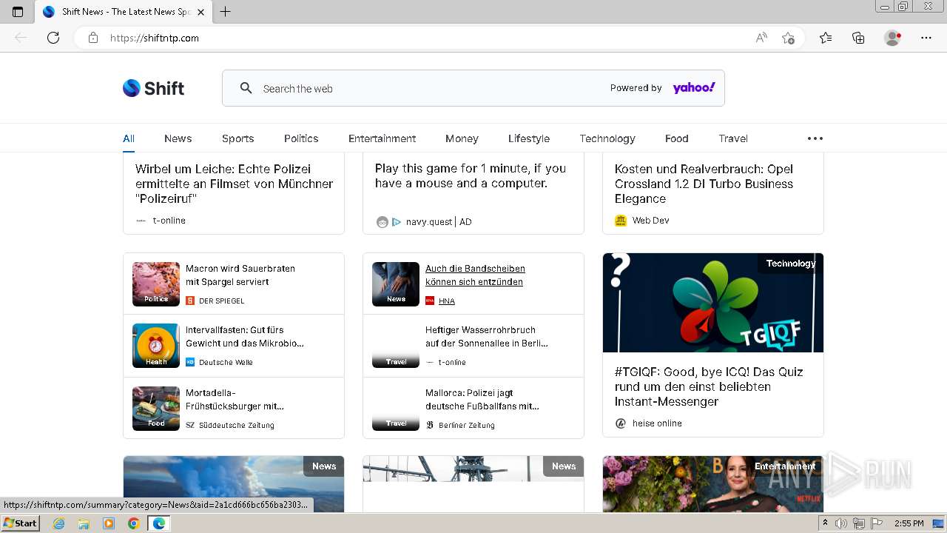Click the search magnifier icon
Screen dimensions: 947x533
click(246, 88)
